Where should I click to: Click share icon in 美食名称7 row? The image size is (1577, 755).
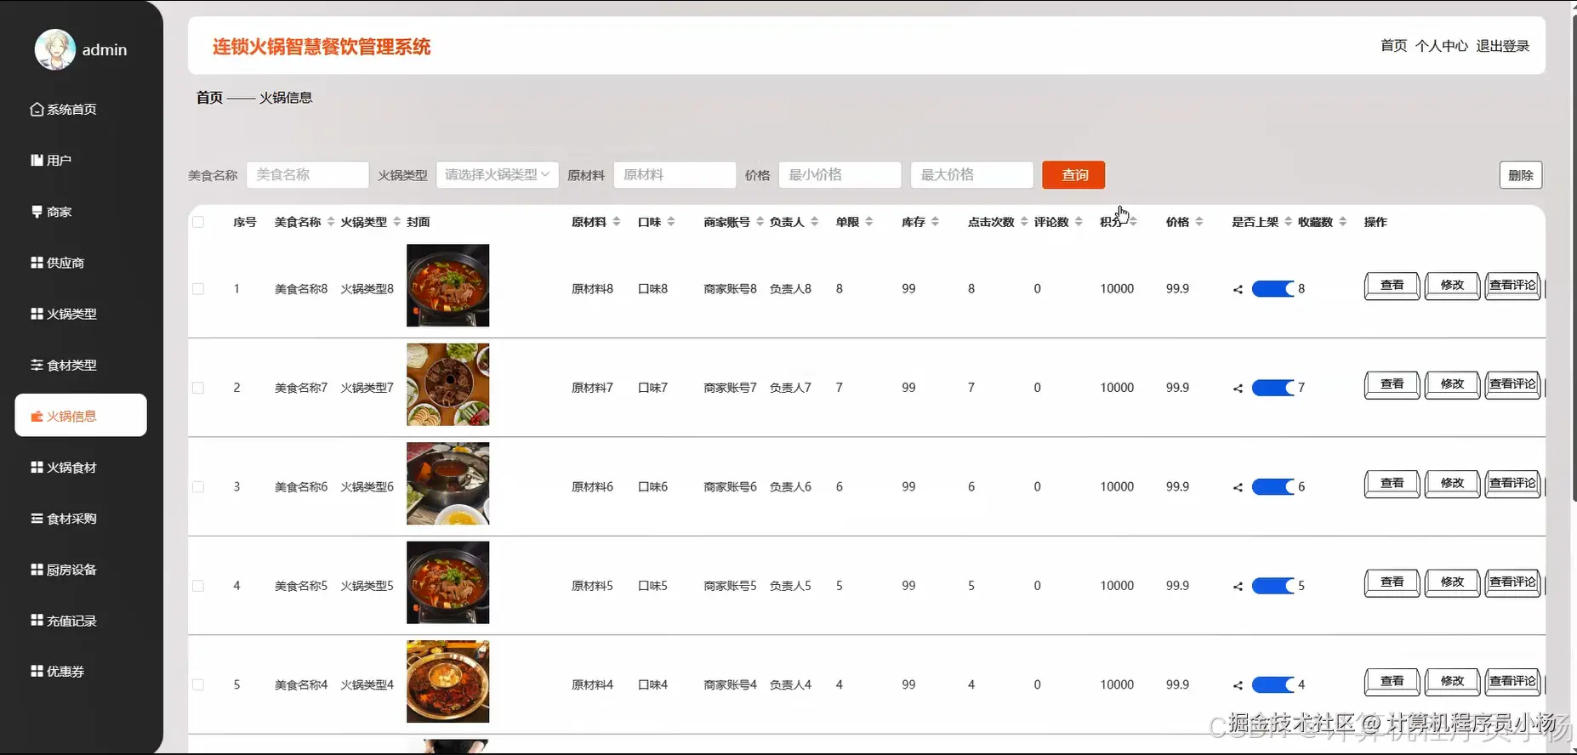click(1238, 389)
